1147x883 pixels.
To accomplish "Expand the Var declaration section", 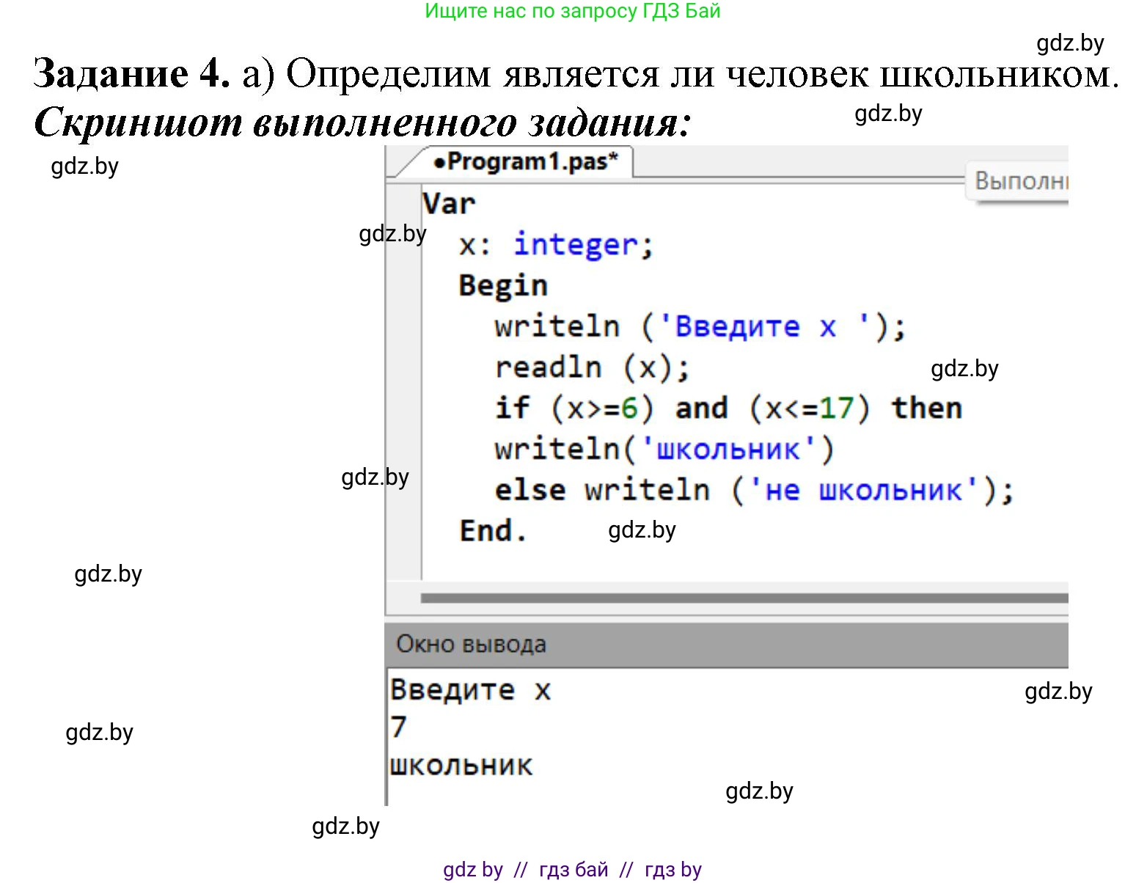I will (449, 204).
